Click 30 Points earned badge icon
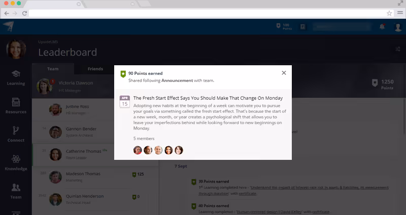 coord(194,182)
